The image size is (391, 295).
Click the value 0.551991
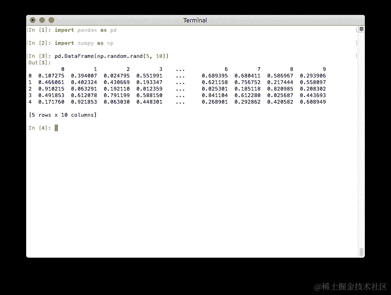[149, 76]
